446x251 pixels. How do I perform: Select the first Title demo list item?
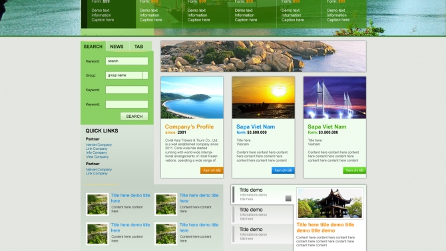[262, 194]
